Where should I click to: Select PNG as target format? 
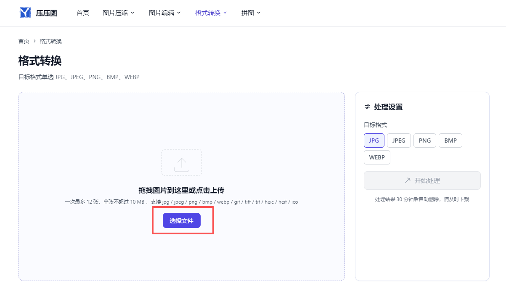tap(425, 141)
